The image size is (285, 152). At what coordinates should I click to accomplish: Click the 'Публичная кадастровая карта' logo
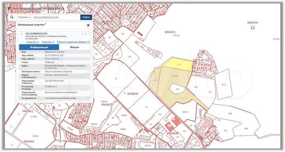(36, 9)
